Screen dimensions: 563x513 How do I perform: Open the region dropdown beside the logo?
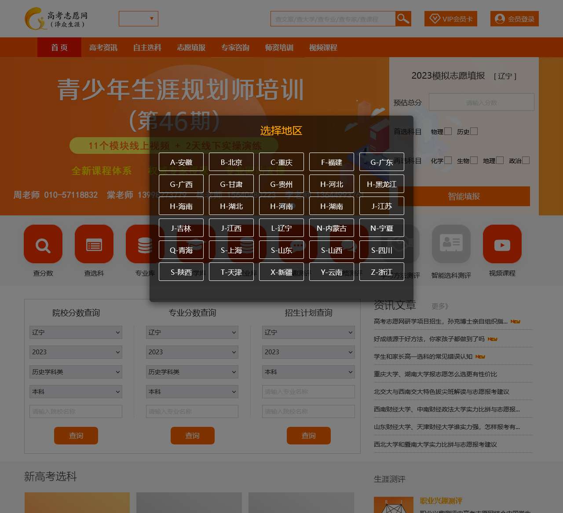pos(139,18)
